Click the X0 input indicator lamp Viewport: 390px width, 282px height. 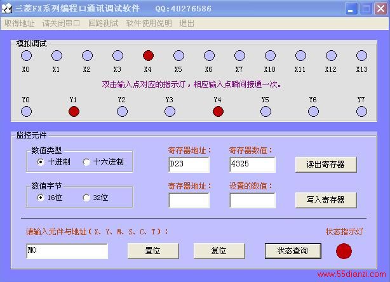[x=27, y=56]
